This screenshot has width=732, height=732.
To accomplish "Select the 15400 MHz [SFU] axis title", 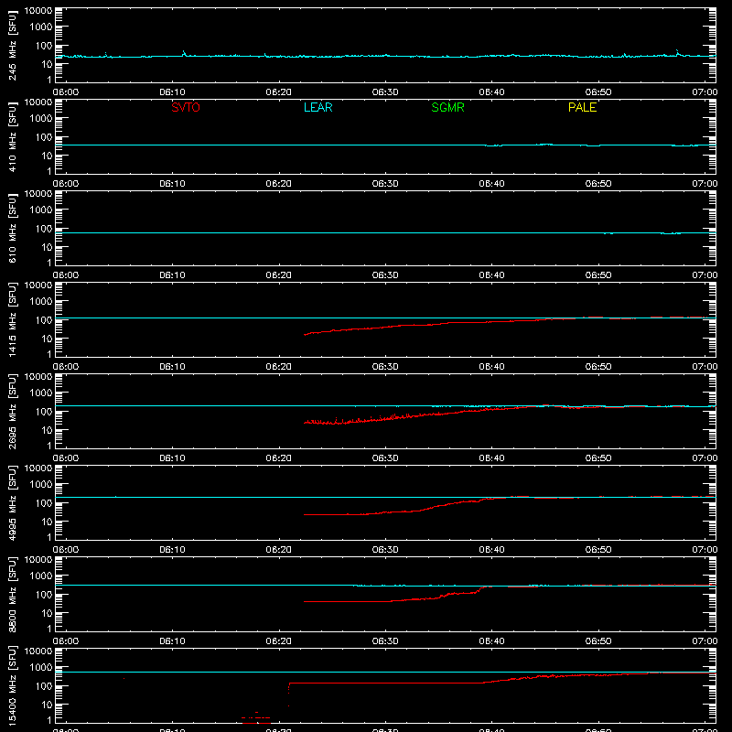I will click(x=13, y=686).
